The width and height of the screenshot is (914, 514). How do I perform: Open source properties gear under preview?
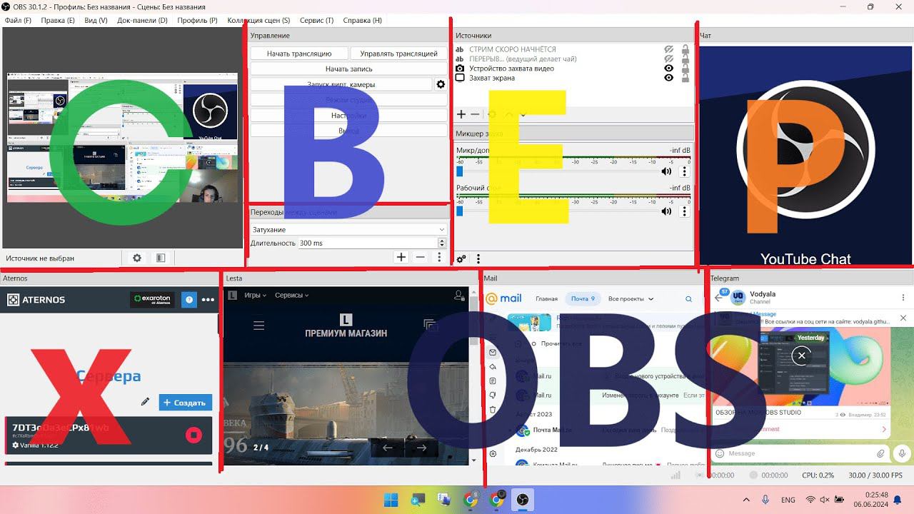click(137, 258)
